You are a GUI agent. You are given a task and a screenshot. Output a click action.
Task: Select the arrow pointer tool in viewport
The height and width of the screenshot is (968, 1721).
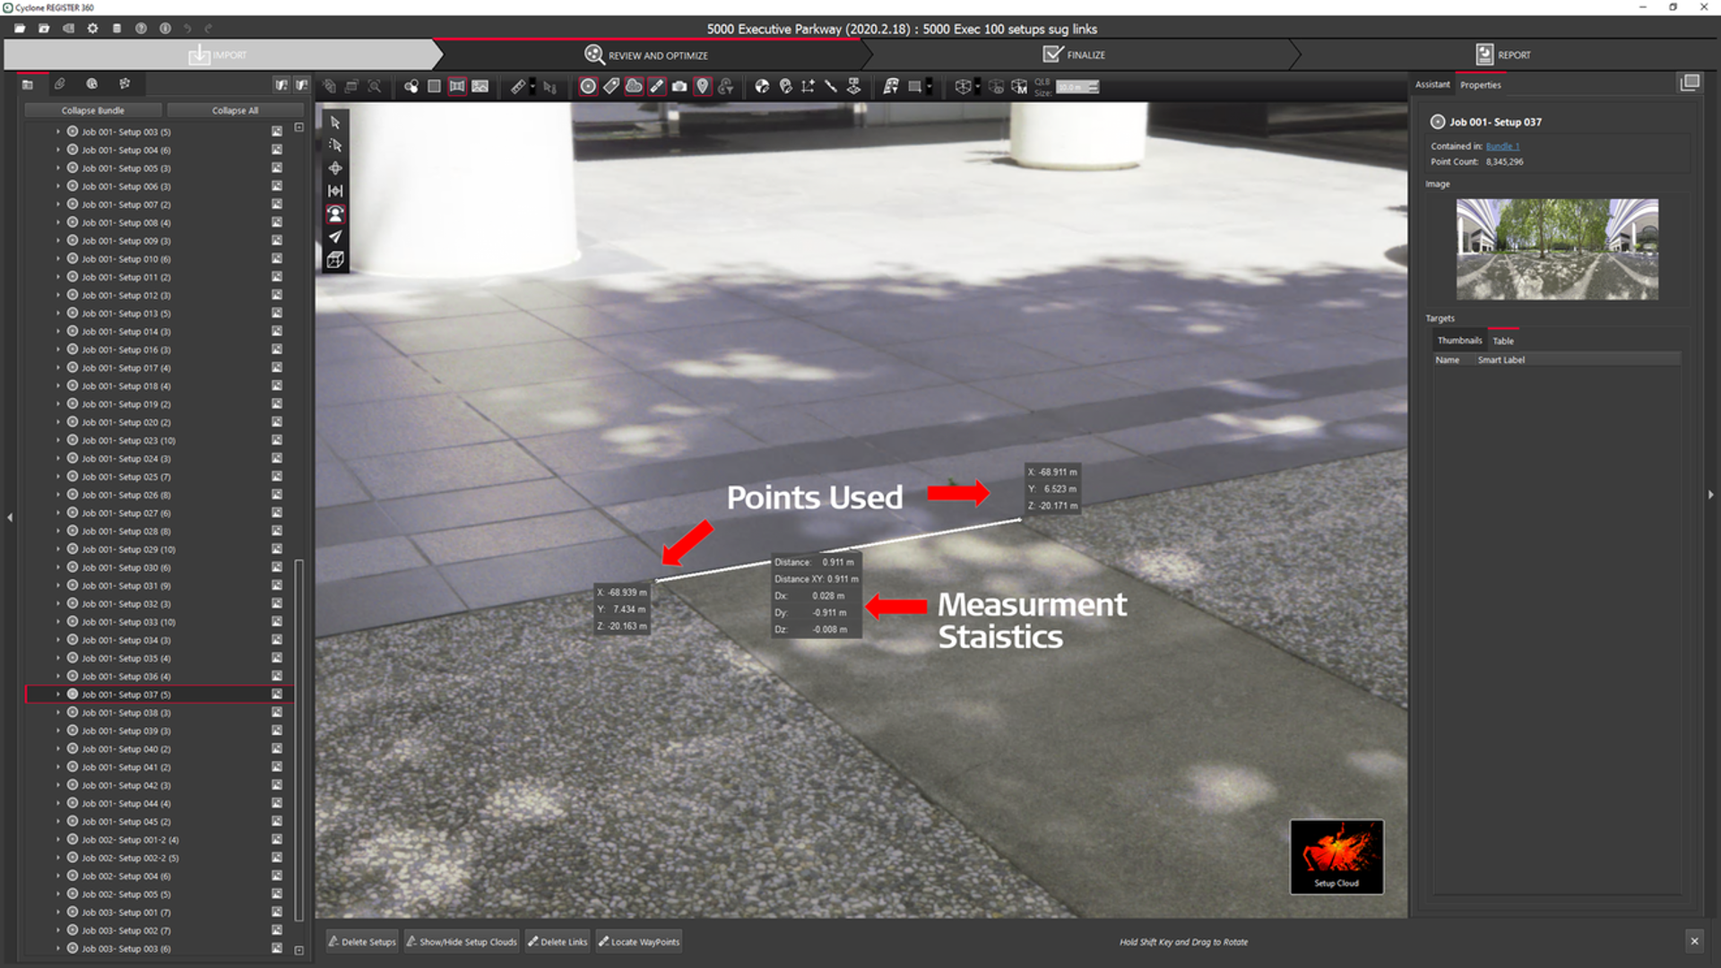tap(335, 123)
